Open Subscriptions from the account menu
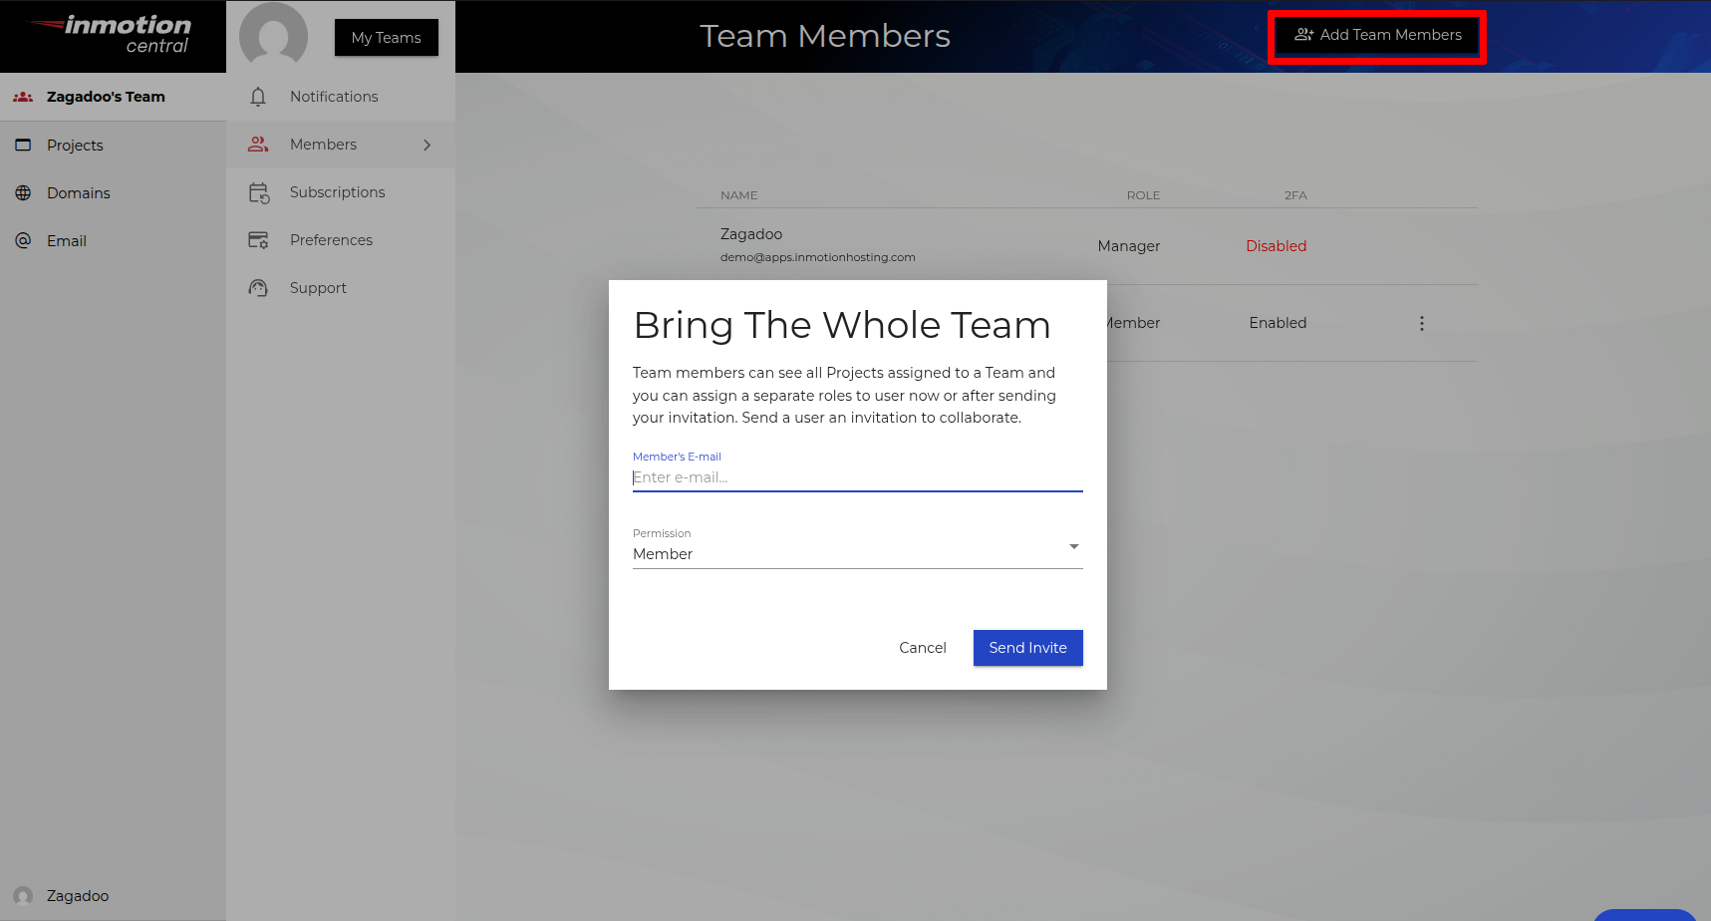The image size is (1711, 921). point(258,191)
